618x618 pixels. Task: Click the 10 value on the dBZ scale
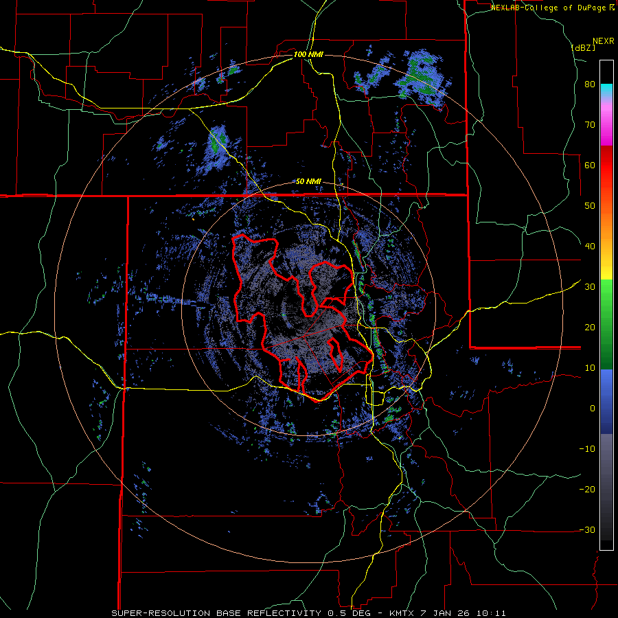pyautogui.click(x=590, y=368)
